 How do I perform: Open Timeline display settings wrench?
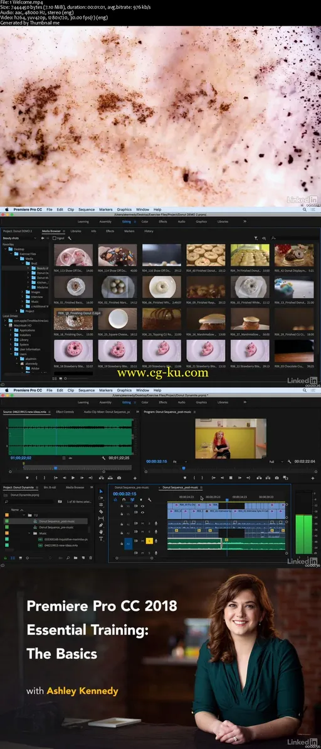click(x=150, y=500)
